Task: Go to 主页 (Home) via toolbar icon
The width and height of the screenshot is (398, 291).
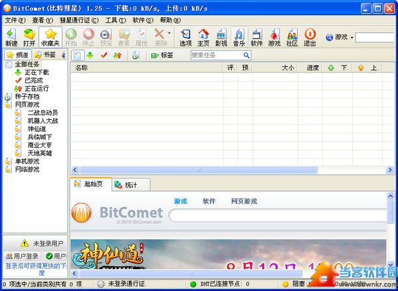Action: pos(203,37)
